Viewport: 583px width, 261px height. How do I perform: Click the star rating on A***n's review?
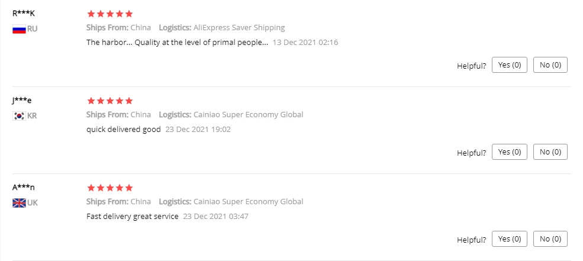pos(109,188)
